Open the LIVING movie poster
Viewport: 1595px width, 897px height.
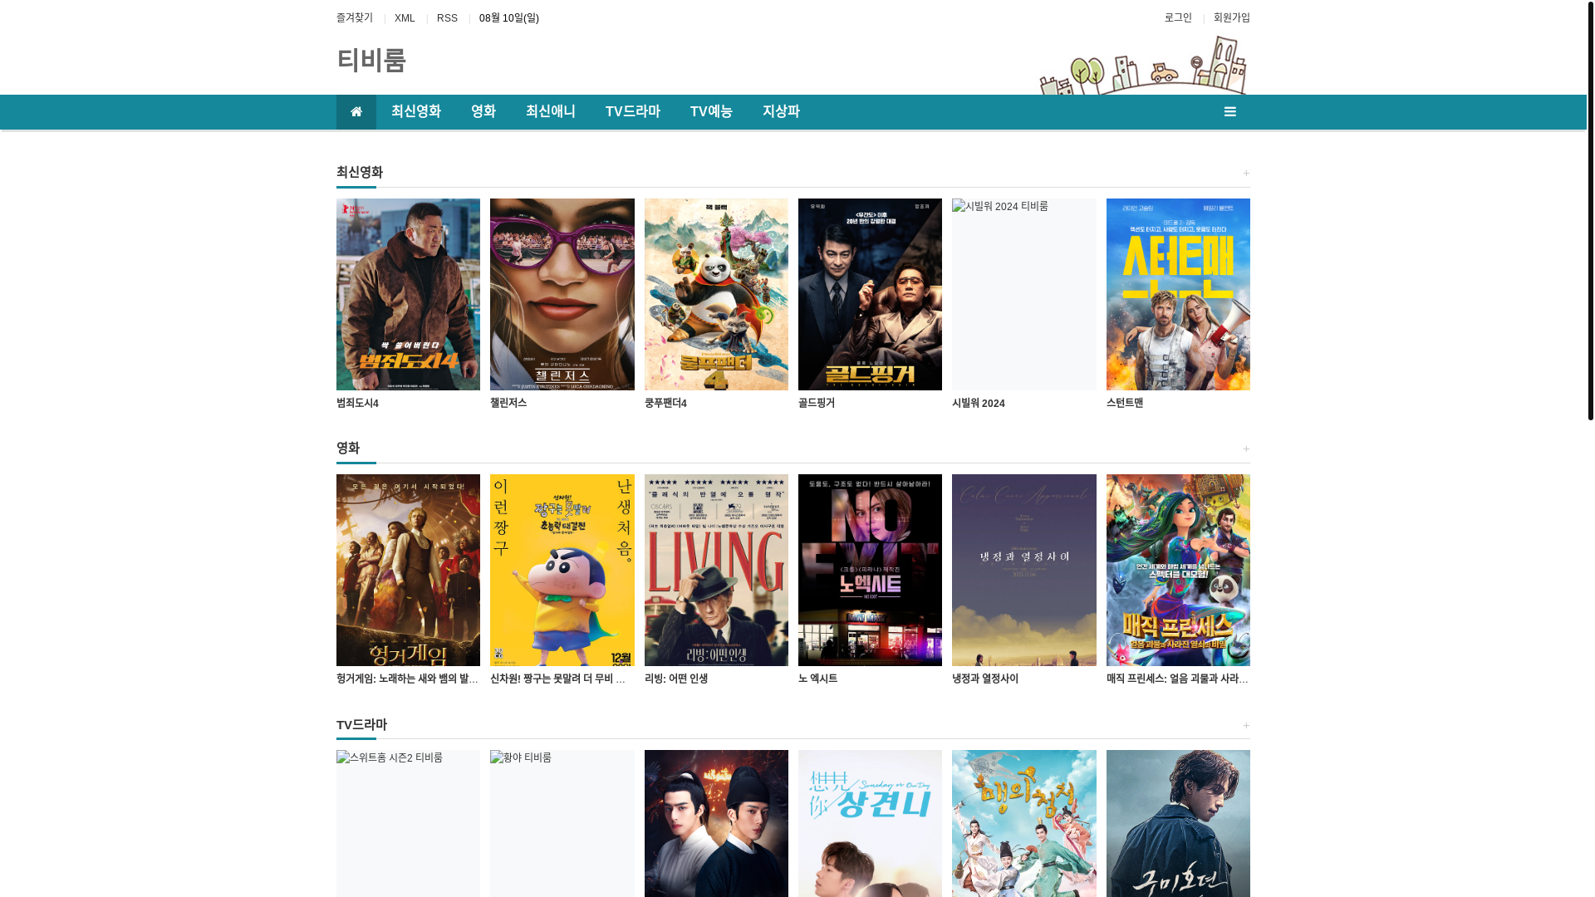coord(716,570)
